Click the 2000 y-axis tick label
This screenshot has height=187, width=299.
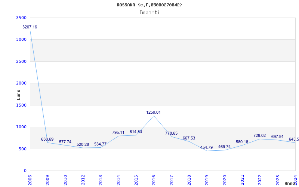tap(22, 83)
